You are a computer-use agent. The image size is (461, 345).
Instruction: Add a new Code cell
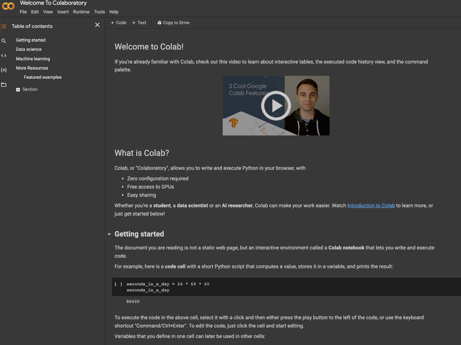coord(118,23)
